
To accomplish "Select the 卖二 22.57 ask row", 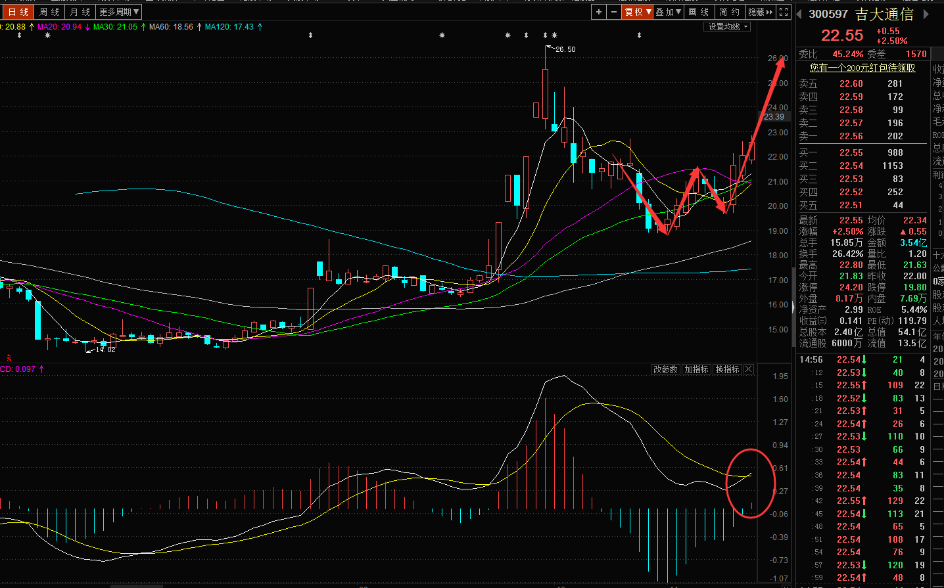I will coord(862,123).
